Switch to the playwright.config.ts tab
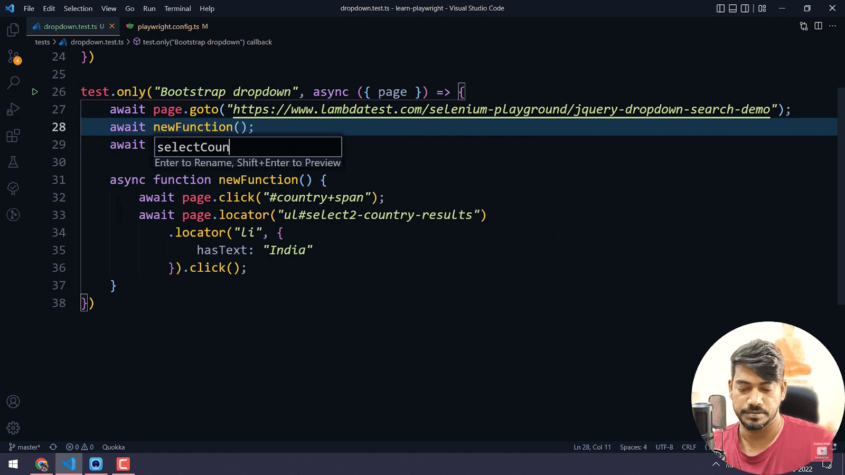This screenshot has height=475, width=845. tap(168, 26)
